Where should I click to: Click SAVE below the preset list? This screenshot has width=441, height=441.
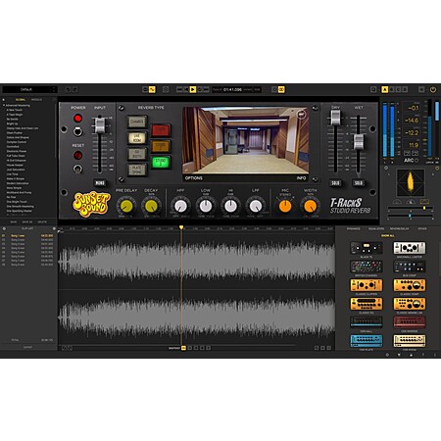coord(14,221)
